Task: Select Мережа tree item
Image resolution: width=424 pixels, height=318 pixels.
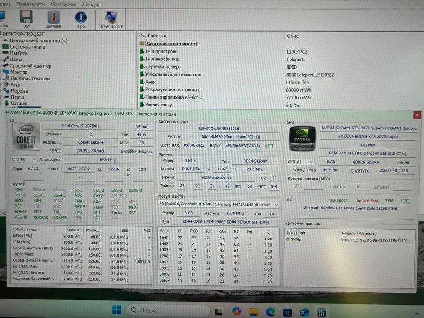Action: [19, 91]
